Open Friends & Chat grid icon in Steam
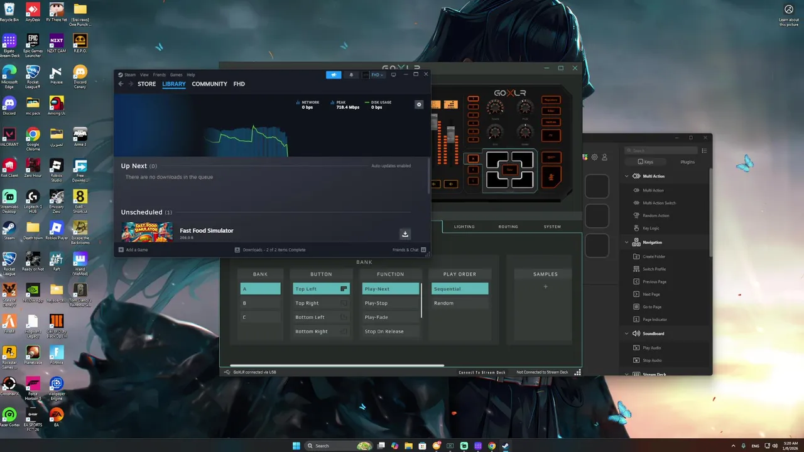 point(423,250)
